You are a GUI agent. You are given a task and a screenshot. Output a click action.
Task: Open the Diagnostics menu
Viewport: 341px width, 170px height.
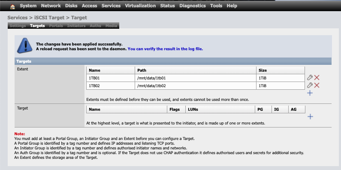click(193, 6)
